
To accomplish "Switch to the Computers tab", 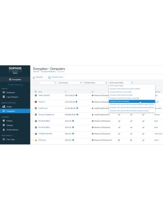I will coord(38,77).
